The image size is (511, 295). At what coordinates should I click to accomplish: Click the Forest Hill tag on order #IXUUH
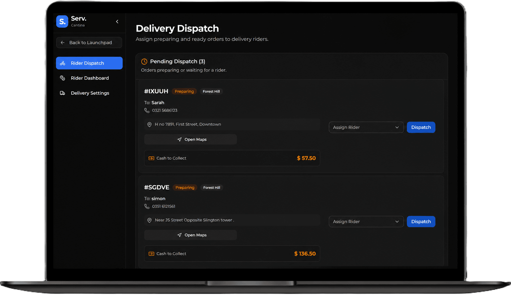[211, 91]
